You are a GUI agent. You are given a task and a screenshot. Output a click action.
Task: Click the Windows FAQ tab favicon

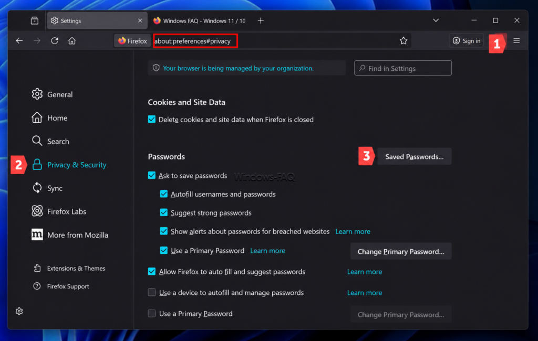click(157, 20)
